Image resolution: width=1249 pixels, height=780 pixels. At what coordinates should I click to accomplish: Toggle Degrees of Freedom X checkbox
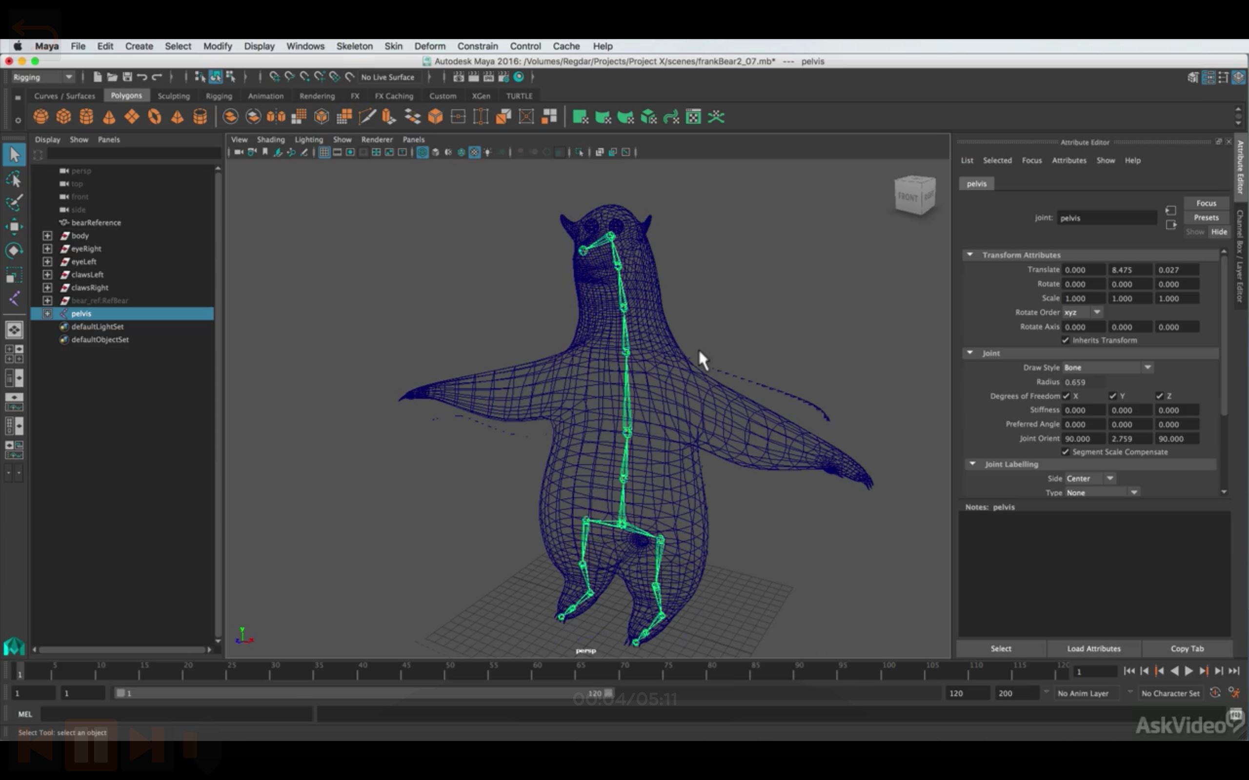(1067, 396)
